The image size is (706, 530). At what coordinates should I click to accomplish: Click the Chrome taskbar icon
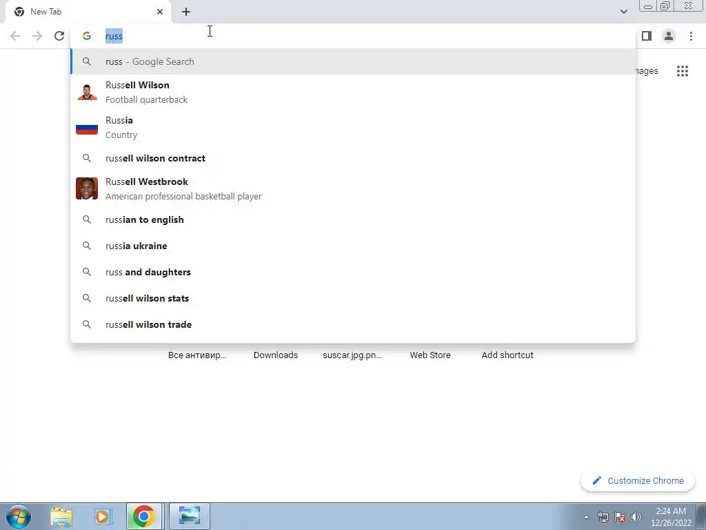[x=144, y=516]
